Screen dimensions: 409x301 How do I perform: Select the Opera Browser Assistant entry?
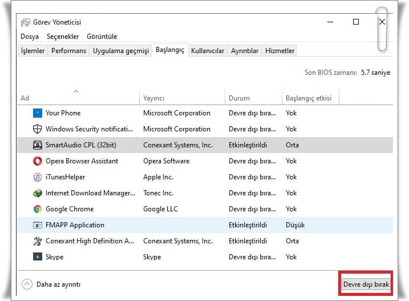[82, 161]
